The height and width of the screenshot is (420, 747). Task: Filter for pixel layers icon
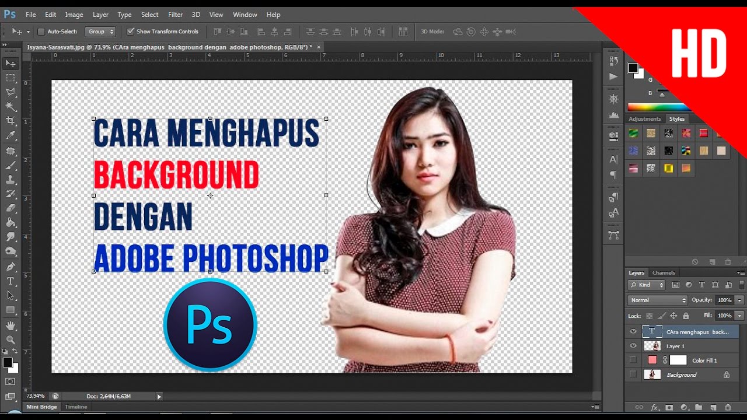click(676, 285)
